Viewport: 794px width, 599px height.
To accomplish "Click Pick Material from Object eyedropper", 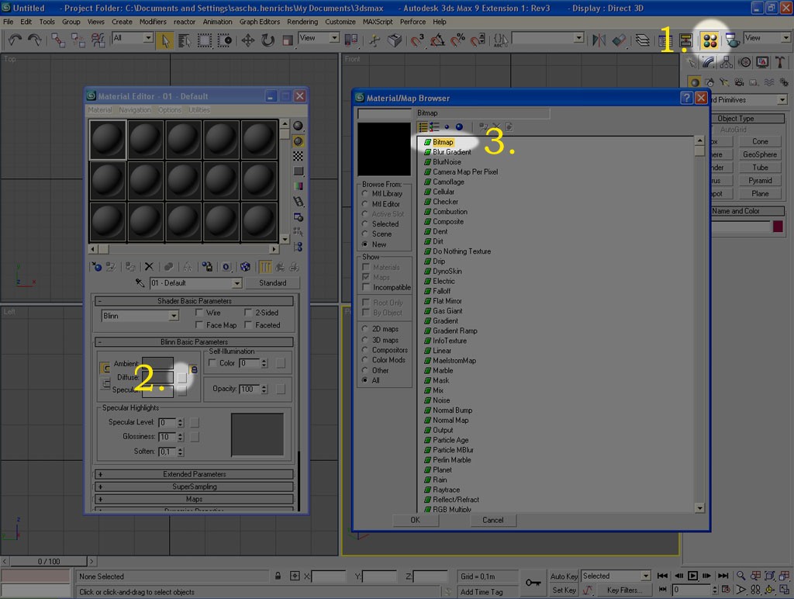I will [x=140, y=282].
